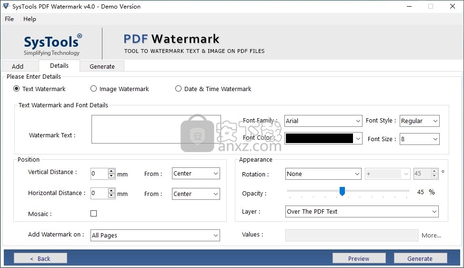Click the SysTools app icon in title bar

tap(6, 6)
